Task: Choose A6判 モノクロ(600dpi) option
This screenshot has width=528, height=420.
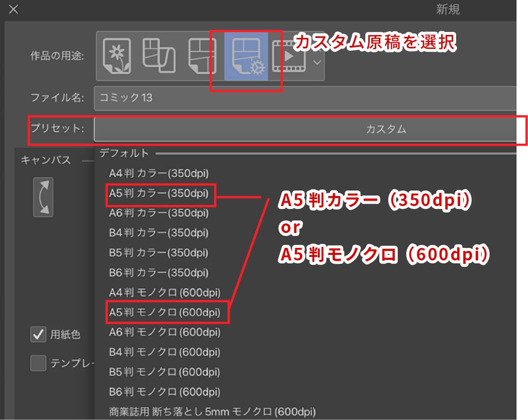Action: point(165,332)
